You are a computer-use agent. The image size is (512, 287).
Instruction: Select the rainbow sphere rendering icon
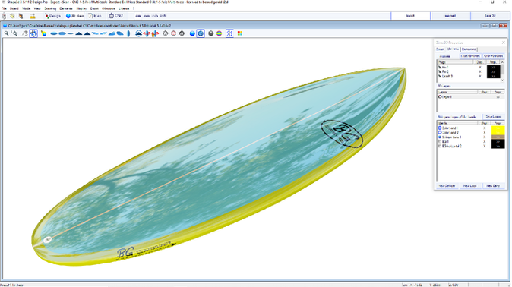point(219,33)
